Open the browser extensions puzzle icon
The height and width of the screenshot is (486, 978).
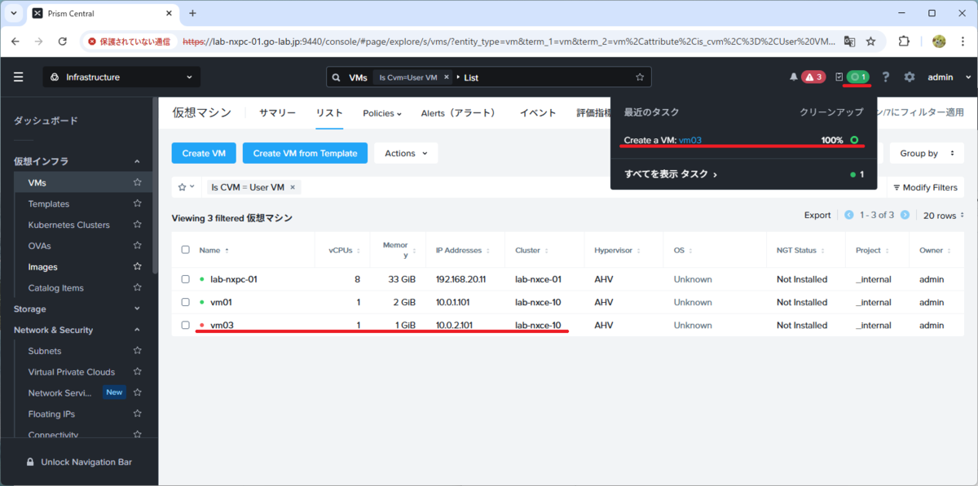point(904,41)
